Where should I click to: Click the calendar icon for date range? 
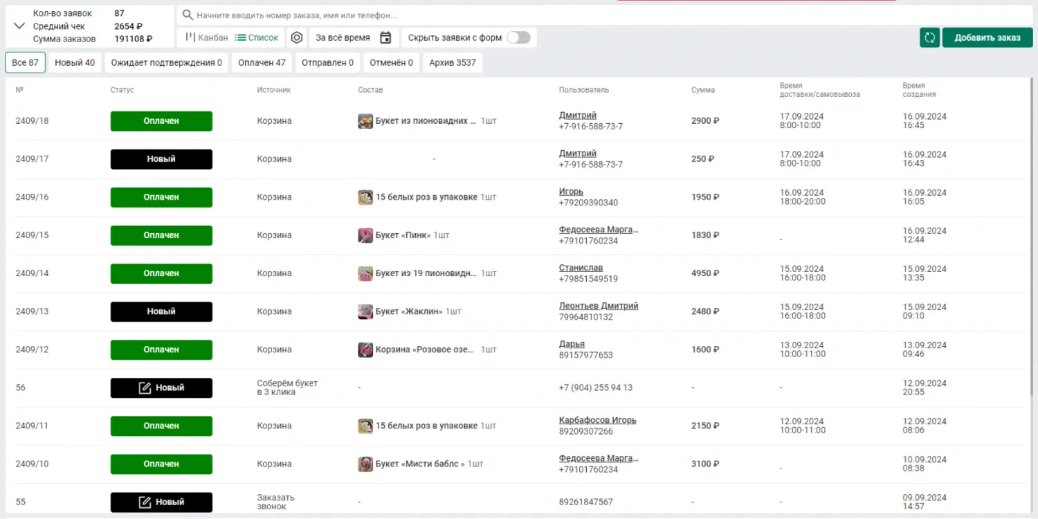386,37
